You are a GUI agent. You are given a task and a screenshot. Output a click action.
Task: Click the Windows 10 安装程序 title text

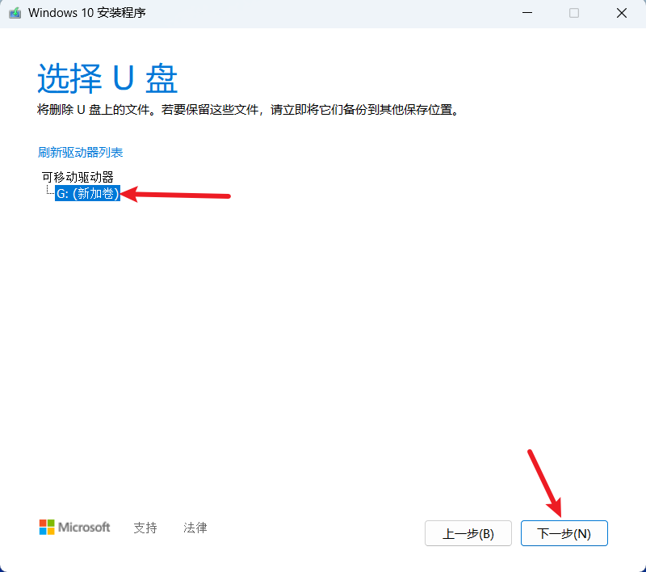coord(87,13)
